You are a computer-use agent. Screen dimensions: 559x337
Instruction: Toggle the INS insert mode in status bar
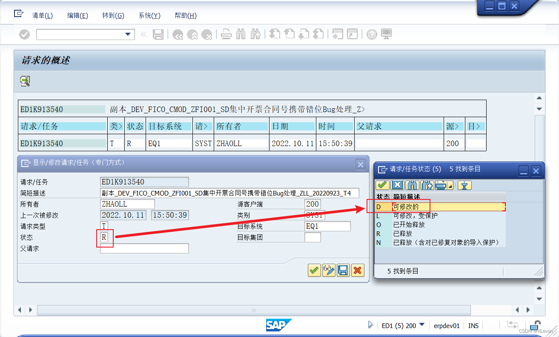click(x=473, y=325)
